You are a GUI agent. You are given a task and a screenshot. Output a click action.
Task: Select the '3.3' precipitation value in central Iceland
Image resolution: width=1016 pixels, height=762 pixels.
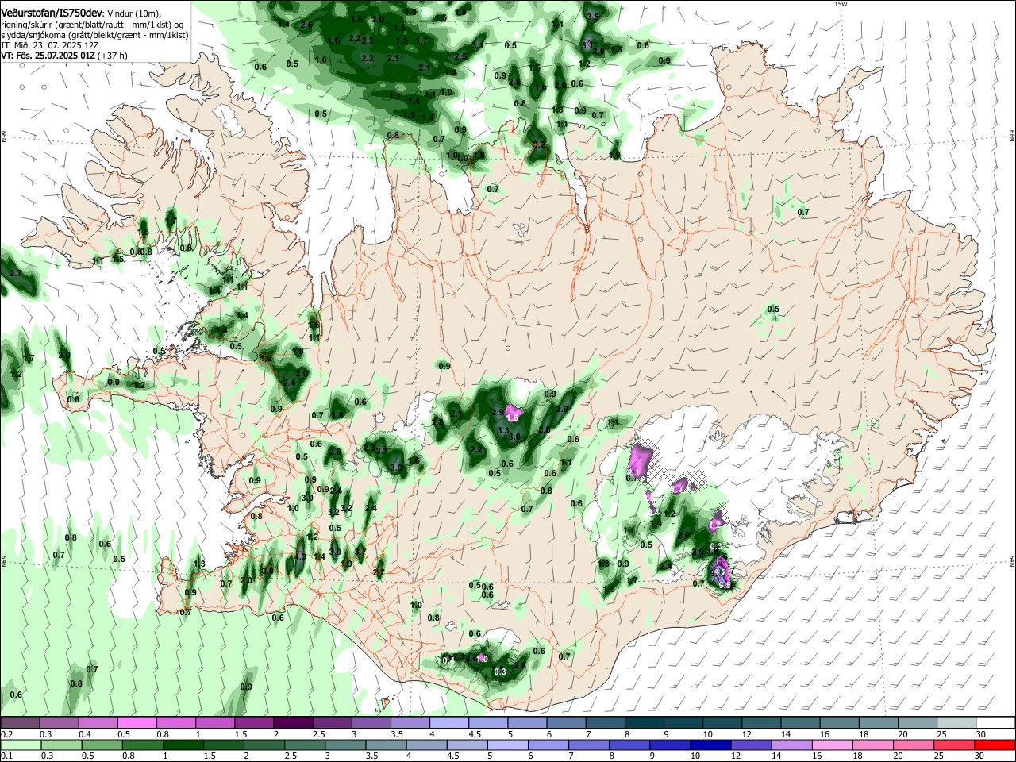point(503,430)
